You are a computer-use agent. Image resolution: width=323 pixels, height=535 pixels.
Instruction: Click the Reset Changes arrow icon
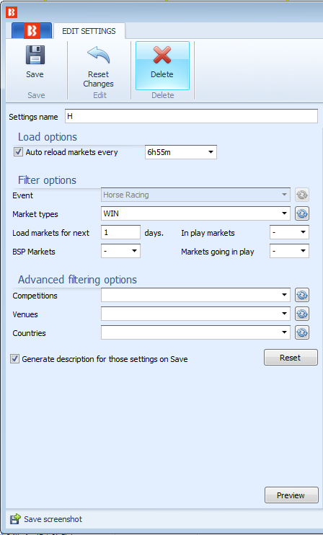point(99,55)
